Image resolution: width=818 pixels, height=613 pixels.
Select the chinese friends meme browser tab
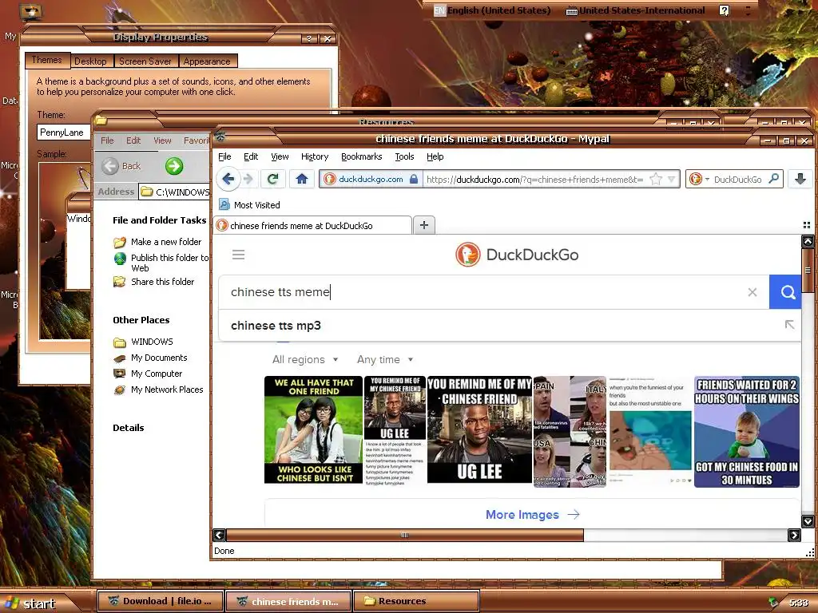pyautogui.click(x=312, y=225)
